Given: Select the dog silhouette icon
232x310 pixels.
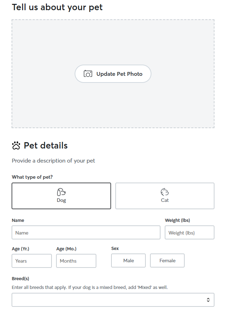Looking at the screenshot, I should [x=61, y=192].
